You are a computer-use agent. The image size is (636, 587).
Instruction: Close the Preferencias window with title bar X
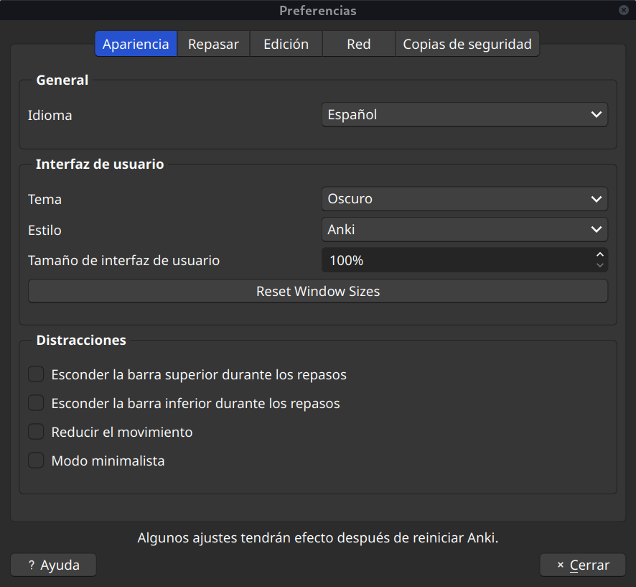coord(624,10)
